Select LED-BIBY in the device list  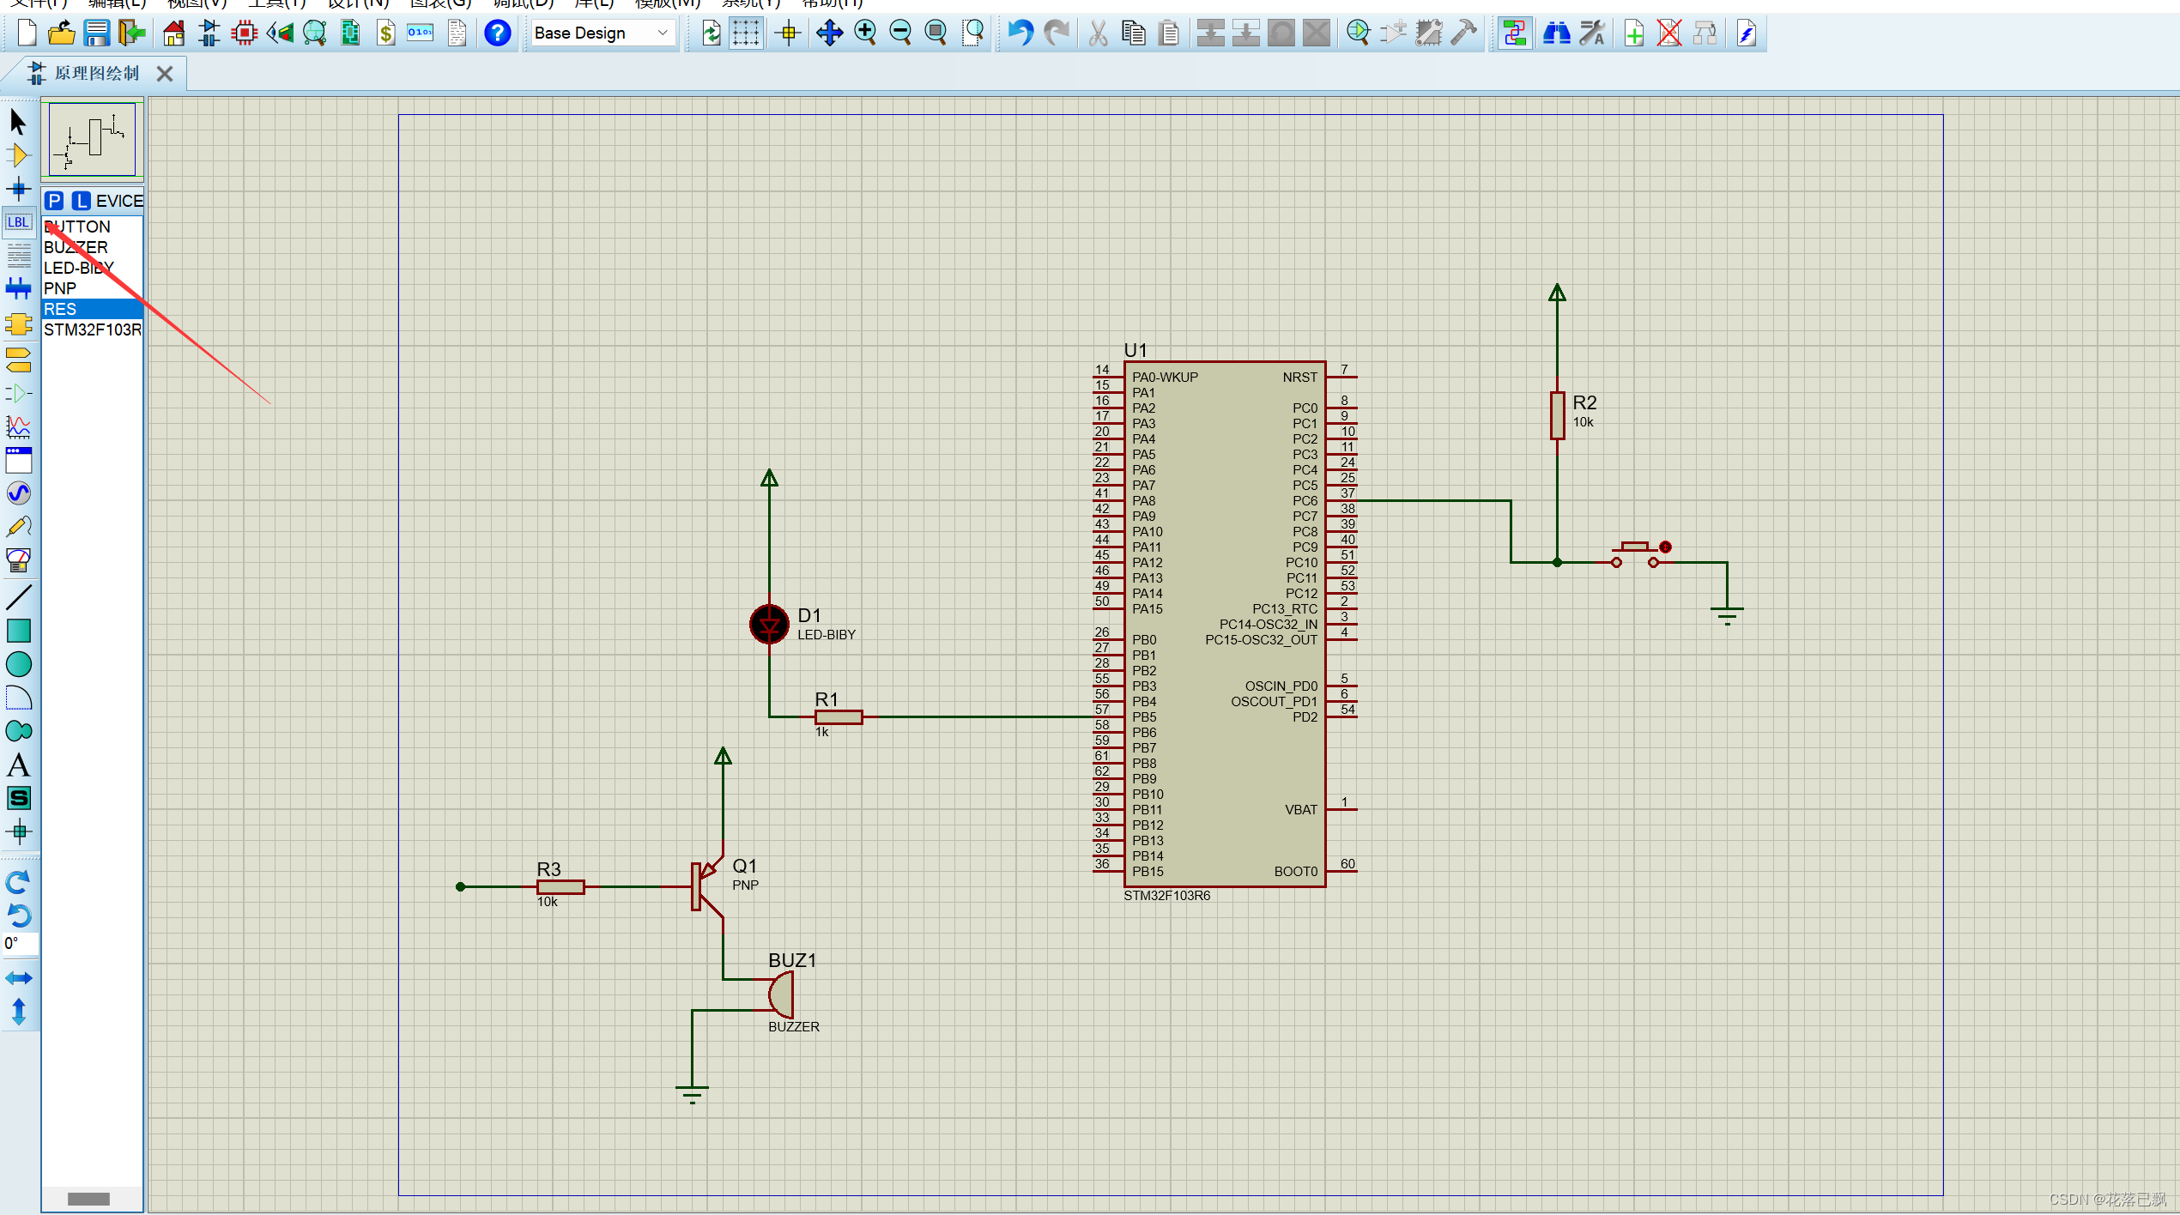pos(93,268)
